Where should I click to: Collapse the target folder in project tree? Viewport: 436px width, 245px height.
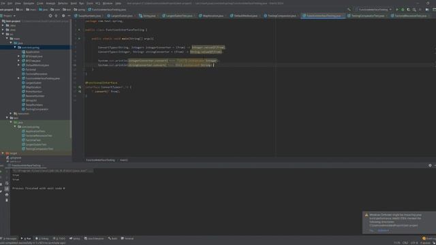3,153
